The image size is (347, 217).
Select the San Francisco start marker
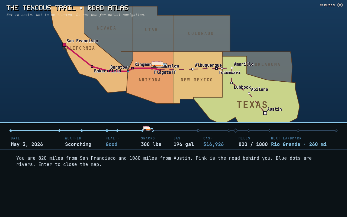pos(64,45)
